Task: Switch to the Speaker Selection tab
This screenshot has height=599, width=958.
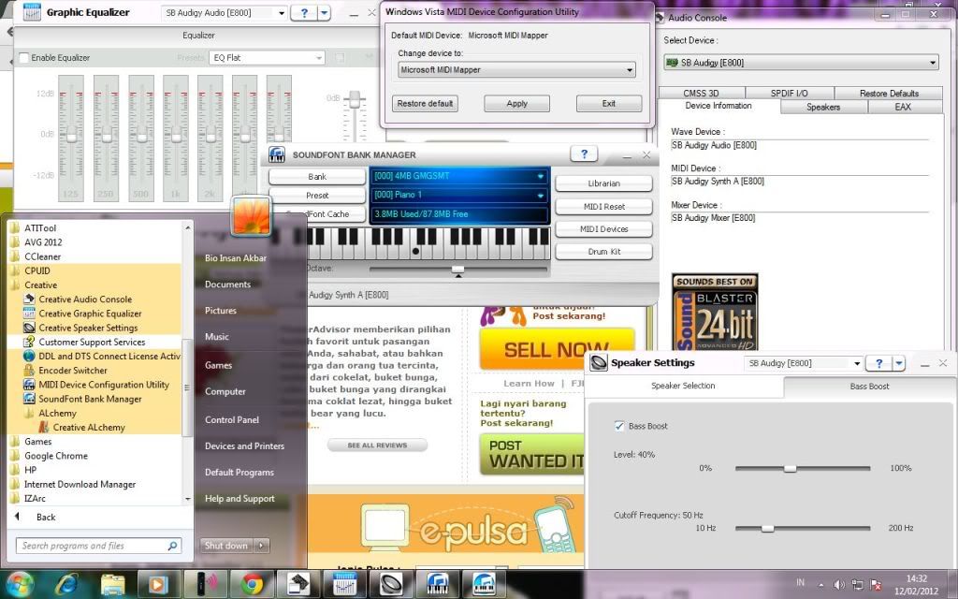Action: pyautogui.click(x=683, y=386)
